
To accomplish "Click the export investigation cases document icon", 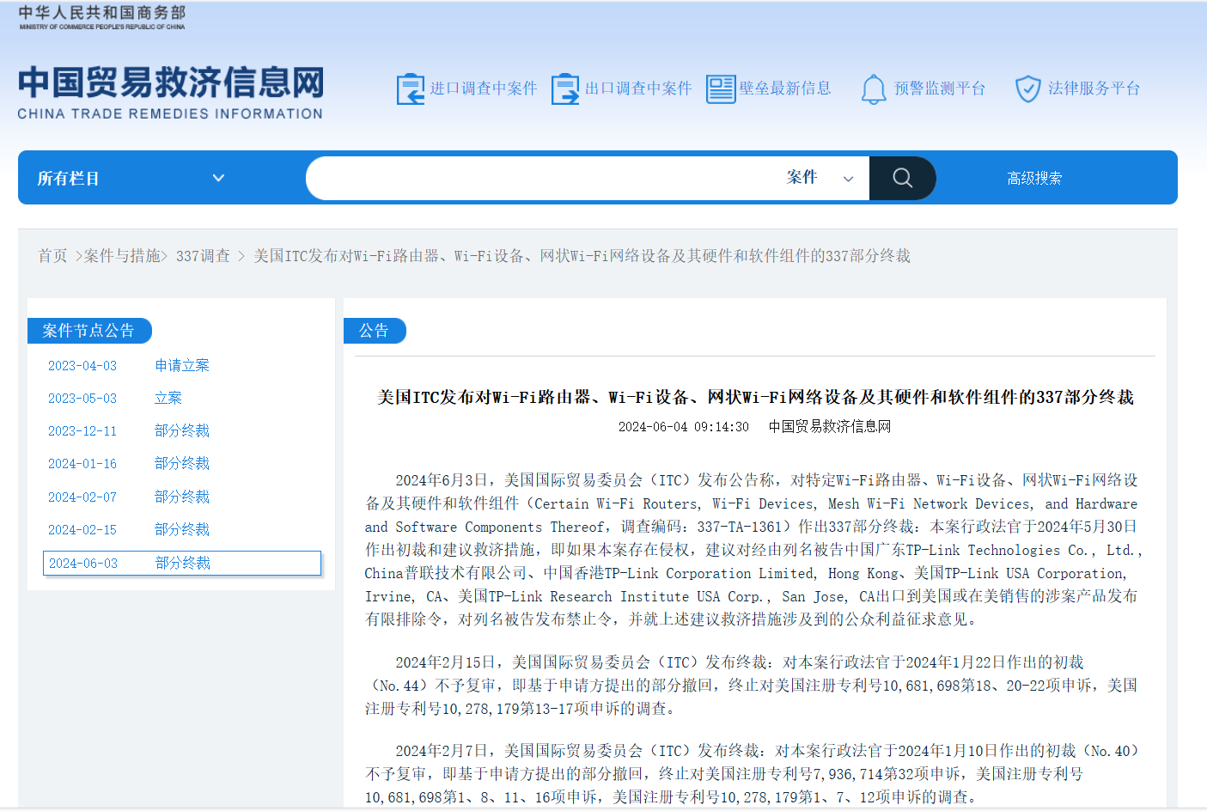I will tap(565, 88).
